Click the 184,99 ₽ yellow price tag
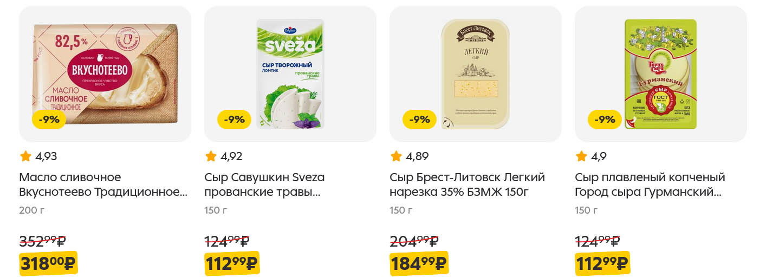Viewport: 766px width, 278px height. (x=419, y=263)
